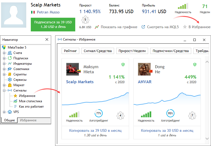
Task: Click the Надежность bars on Scalp Markets card
Action: coord(74,114)
